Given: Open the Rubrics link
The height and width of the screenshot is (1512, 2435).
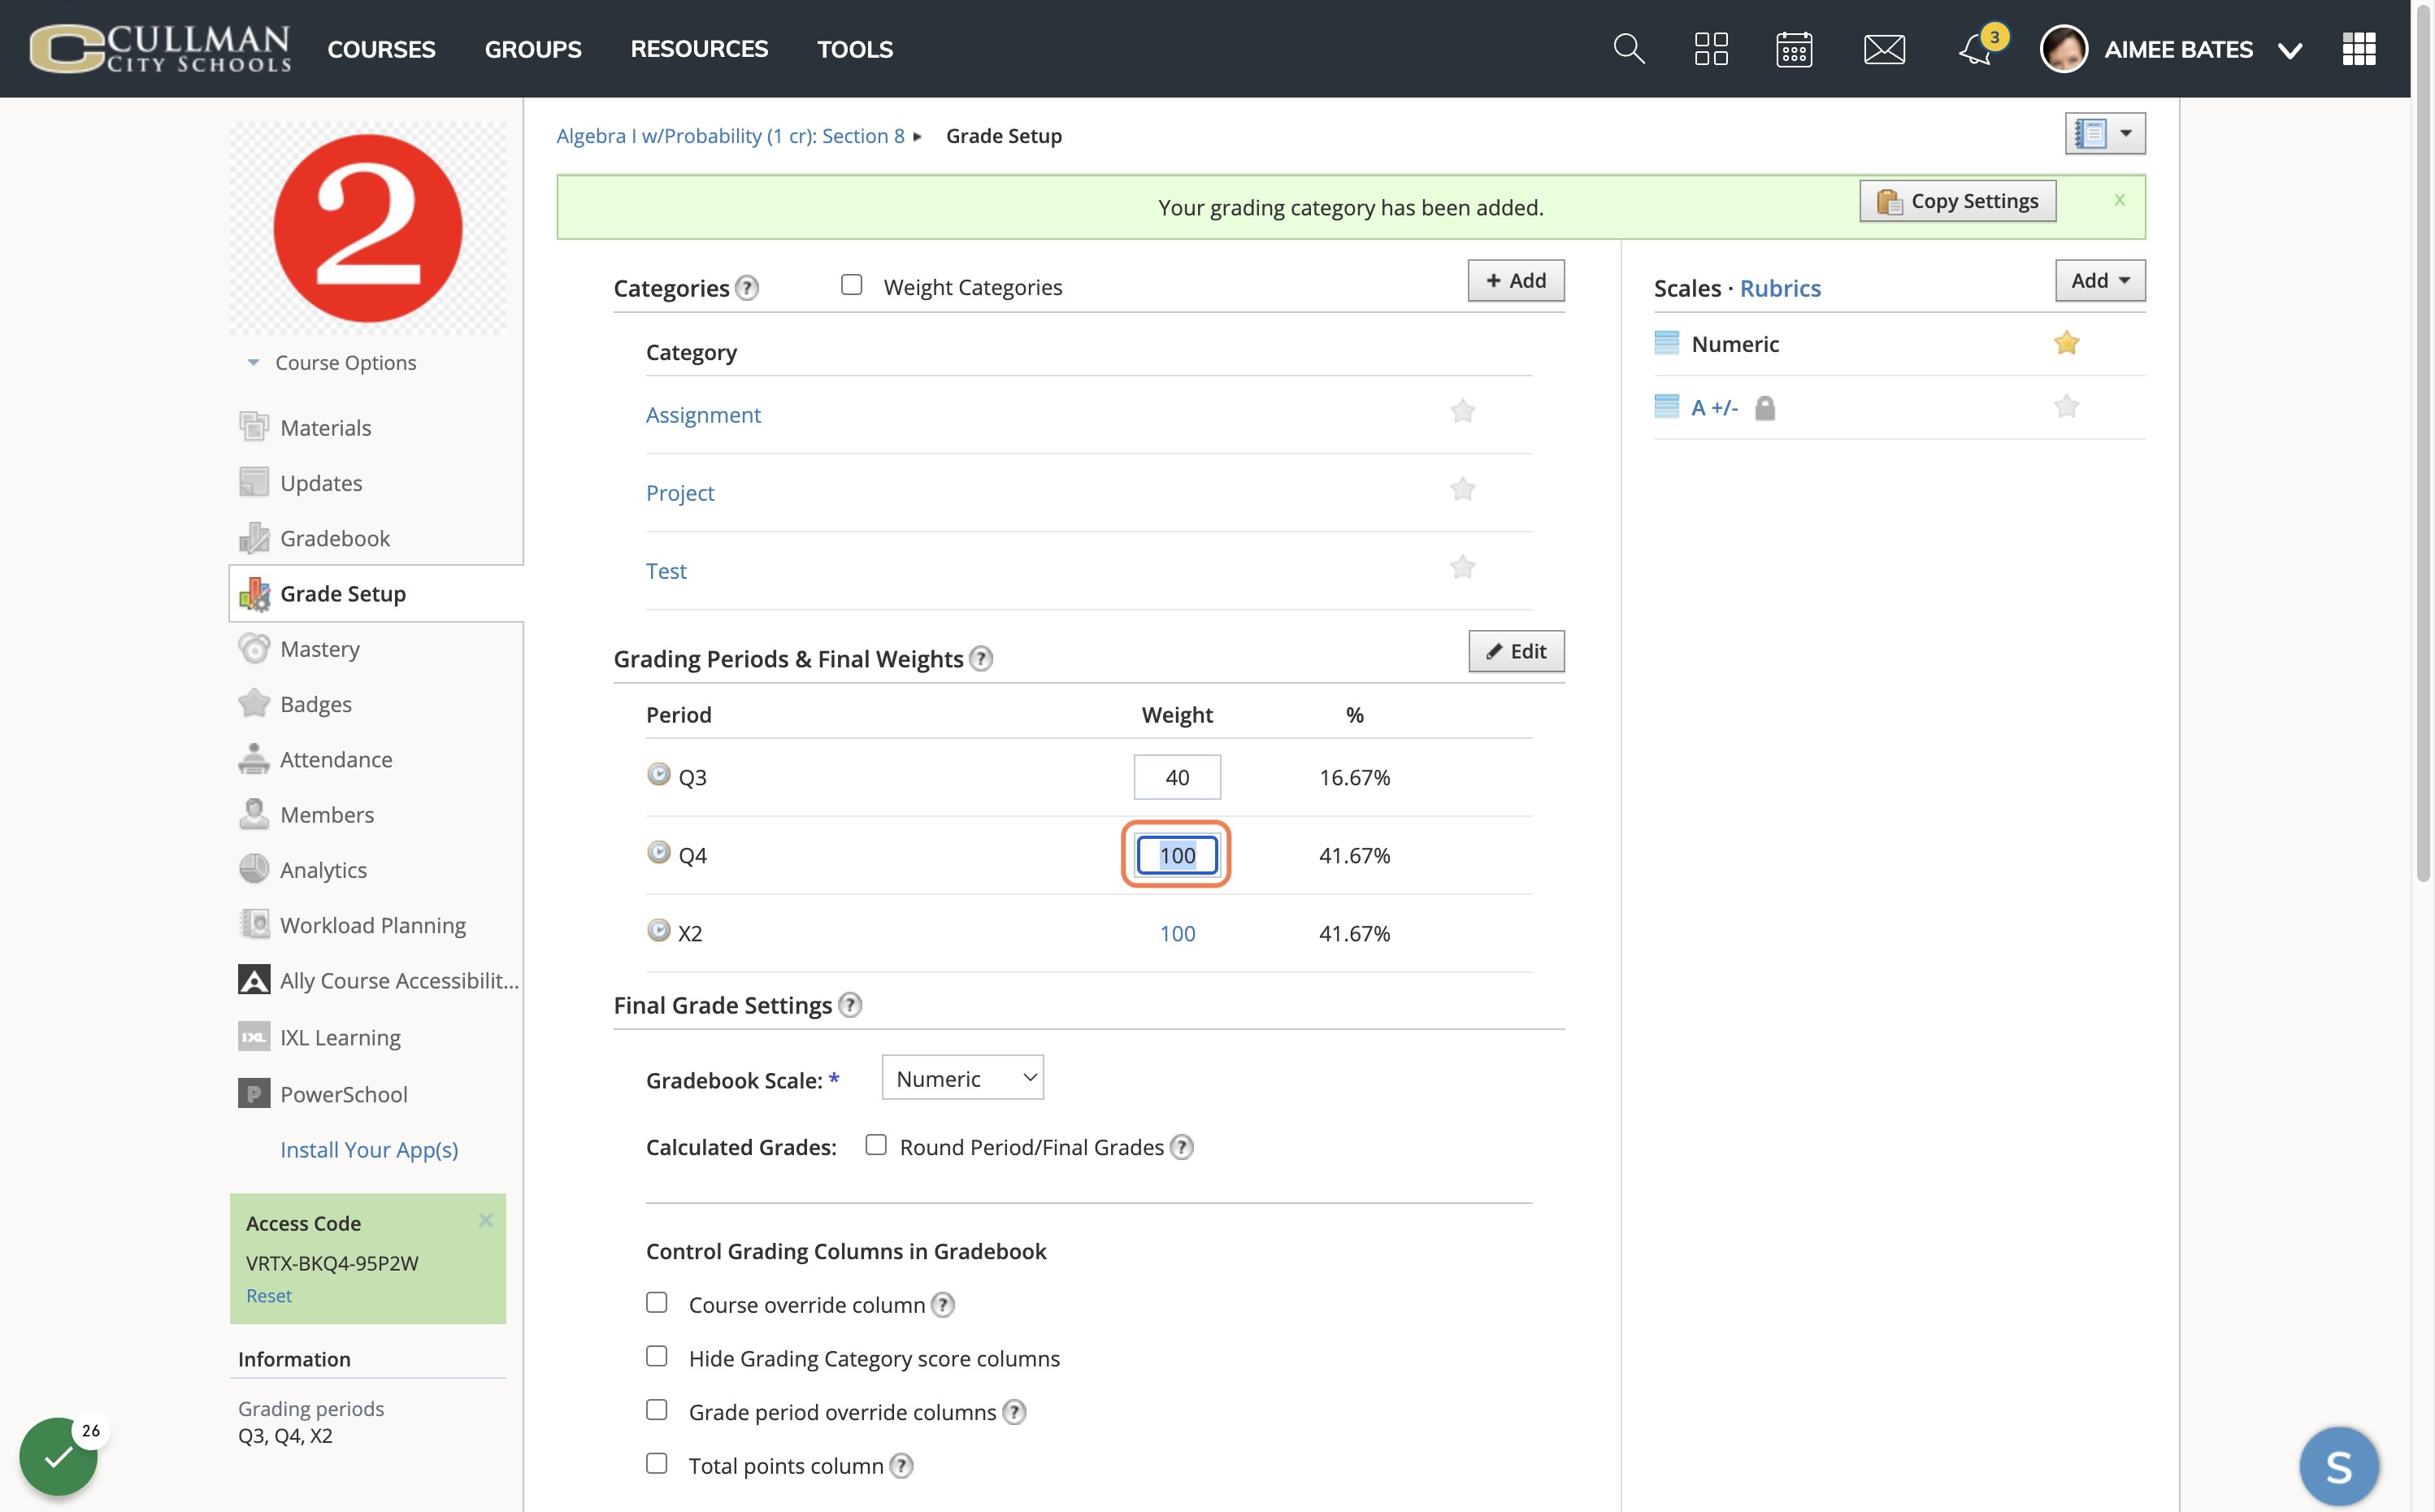Looking at the screenshot, I should coord(1780,288).
